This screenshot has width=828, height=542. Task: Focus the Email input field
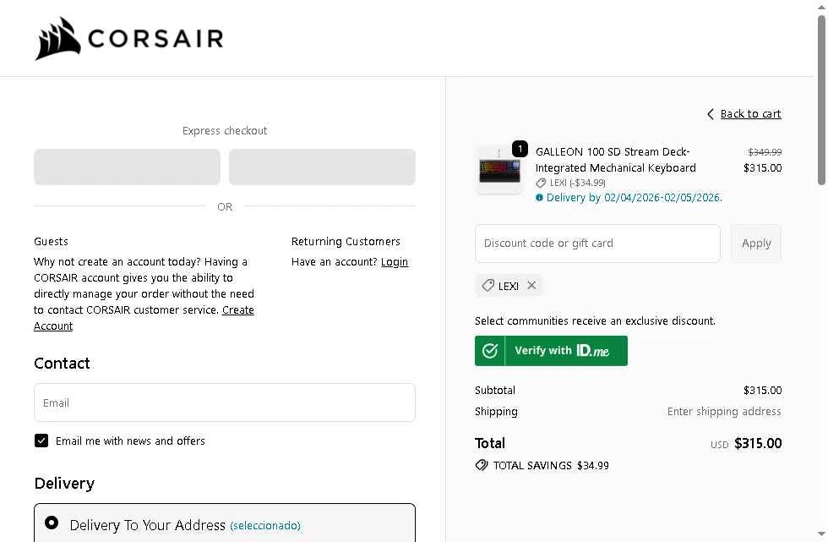pos(225,402)
